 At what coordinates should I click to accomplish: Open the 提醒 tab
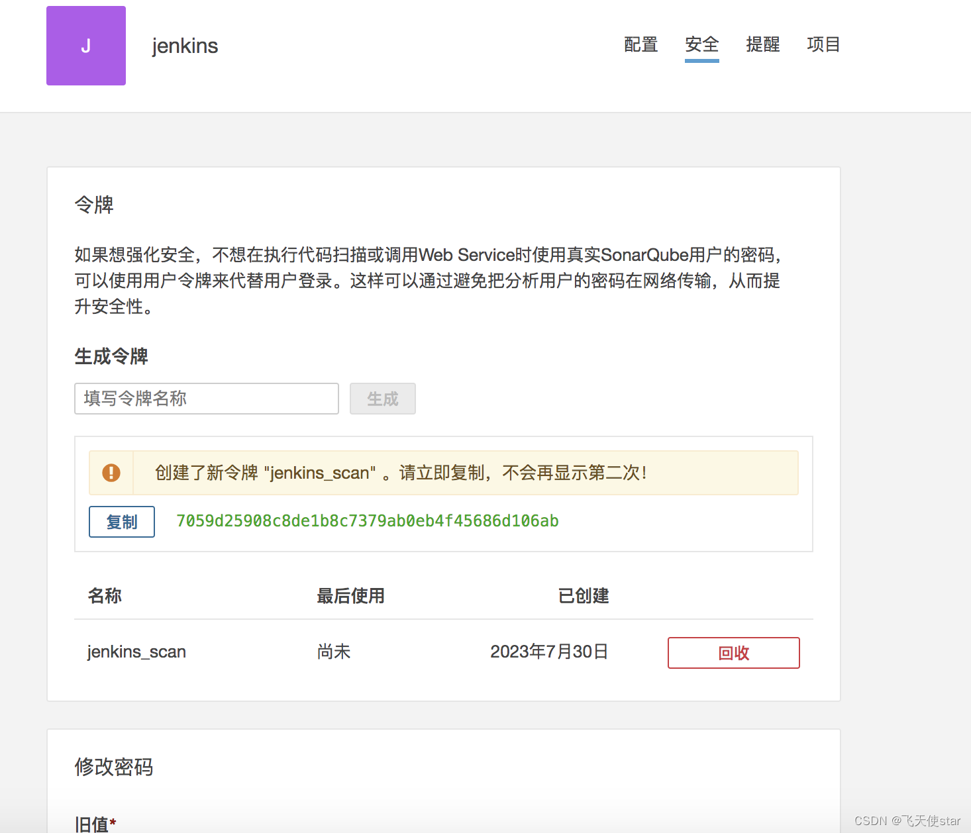click(x=762, y=45)
